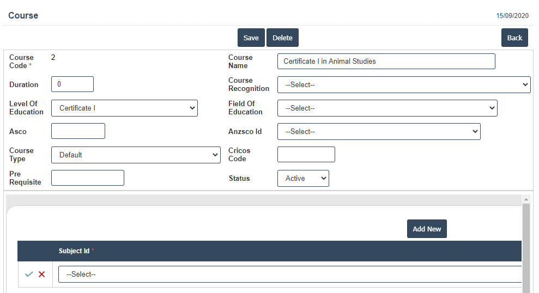The height and width of the screenshot is (293, 539).
Task: Go back using the Back button
Action: pyautogui.click(x=514, y=38)
